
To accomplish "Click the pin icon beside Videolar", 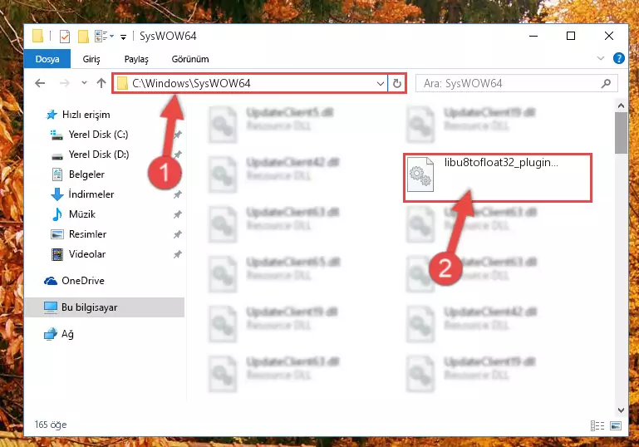I will click(x=177, y=255).
